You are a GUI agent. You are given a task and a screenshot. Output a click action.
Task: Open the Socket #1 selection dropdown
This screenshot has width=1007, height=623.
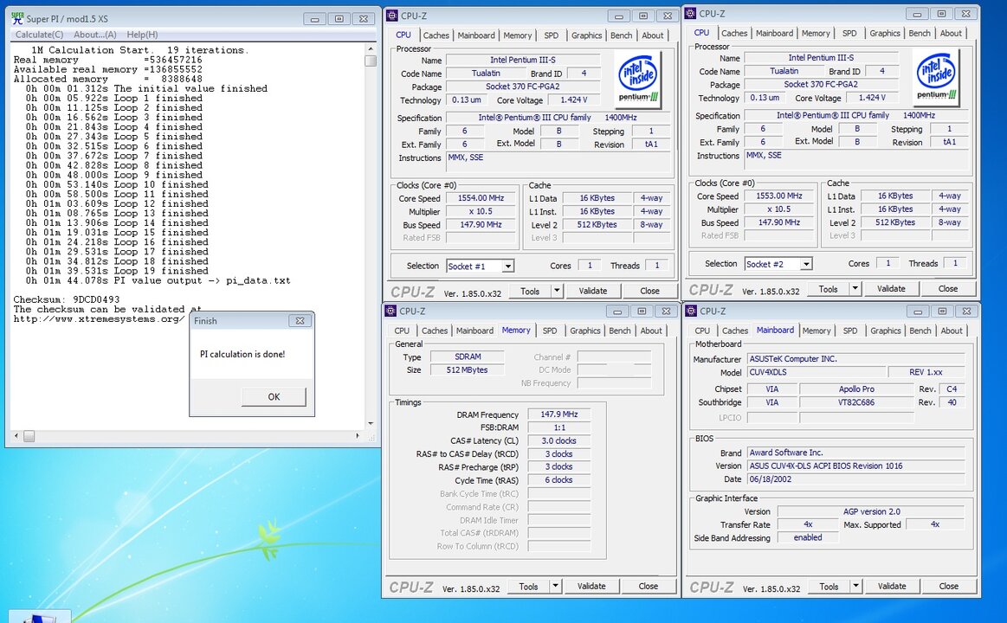(507, 267)
